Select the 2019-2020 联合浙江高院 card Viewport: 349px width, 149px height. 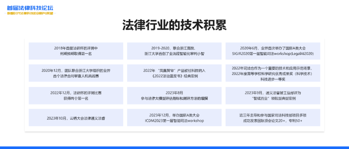click(174, 51)
